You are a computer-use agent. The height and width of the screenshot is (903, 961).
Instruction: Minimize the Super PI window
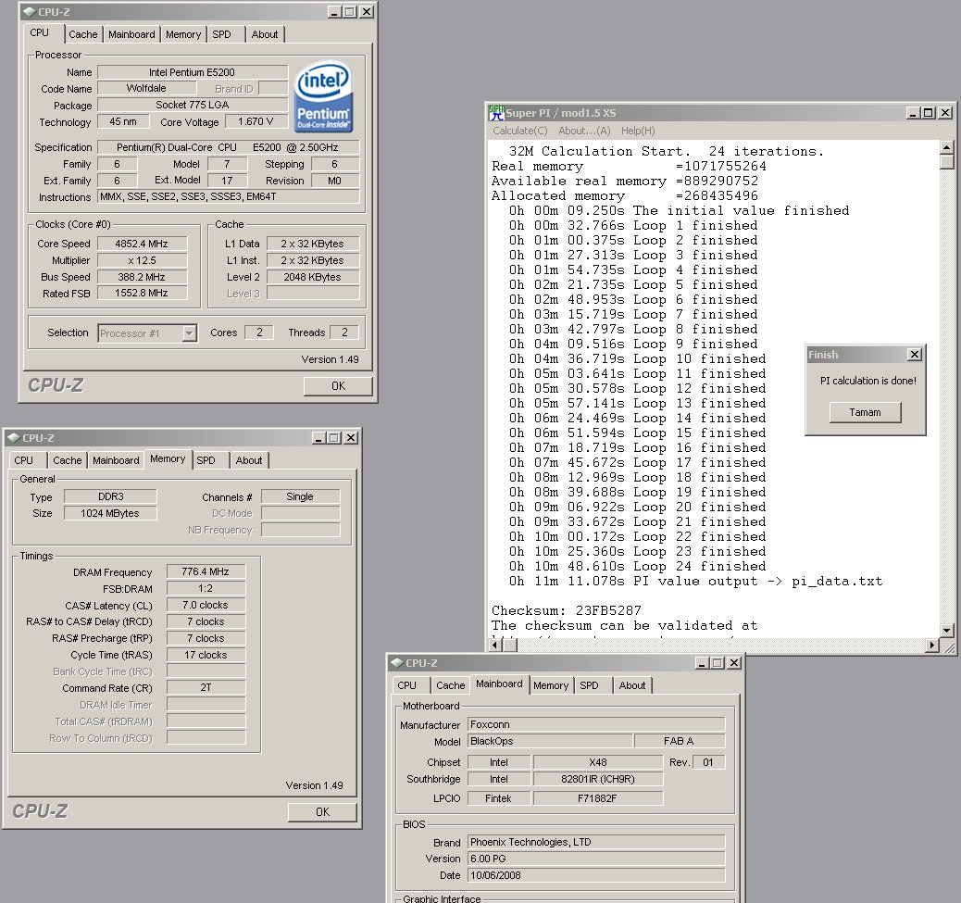pyautogui.click(x=913, y=113)
